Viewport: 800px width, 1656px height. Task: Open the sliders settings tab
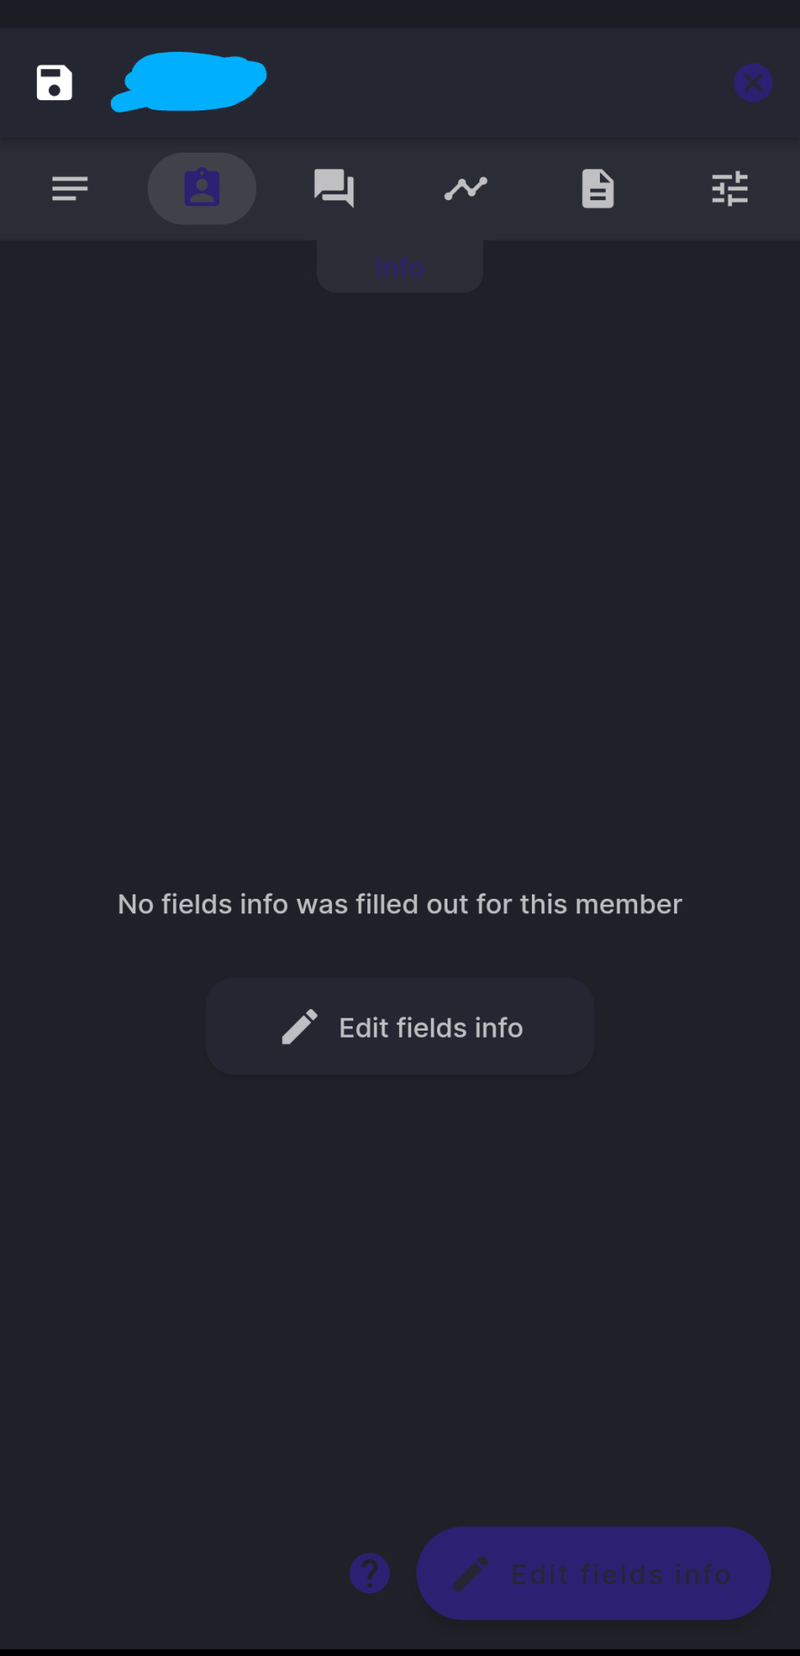pyautogui.click(x=729, y=188)
